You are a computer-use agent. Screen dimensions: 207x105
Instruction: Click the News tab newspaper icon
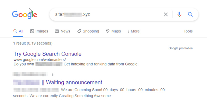57,31
